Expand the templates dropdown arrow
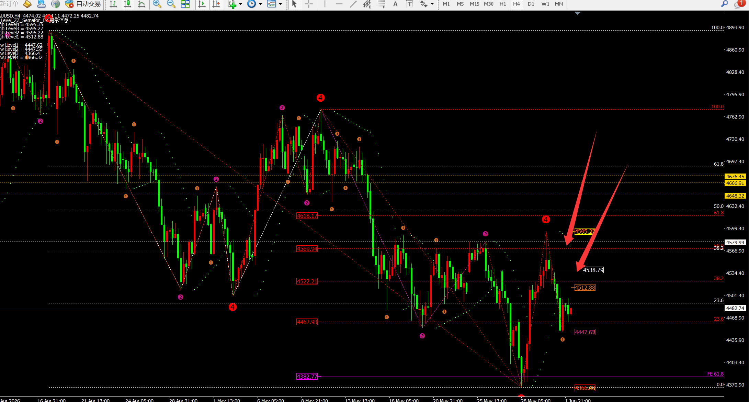The height and width of the screenshot is (402, 749). pyautogui.click(x=280, y=4)
